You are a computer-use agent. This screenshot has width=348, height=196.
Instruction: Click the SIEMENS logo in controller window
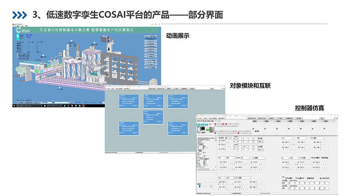(x=202, y=124)
